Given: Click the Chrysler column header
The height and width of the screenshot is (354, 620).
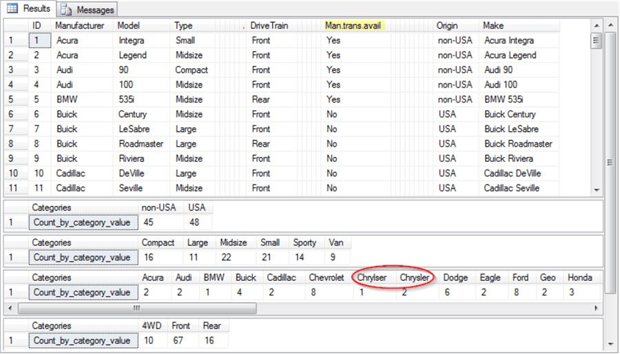Looking at the screenshot, I should tap(415, 278).
